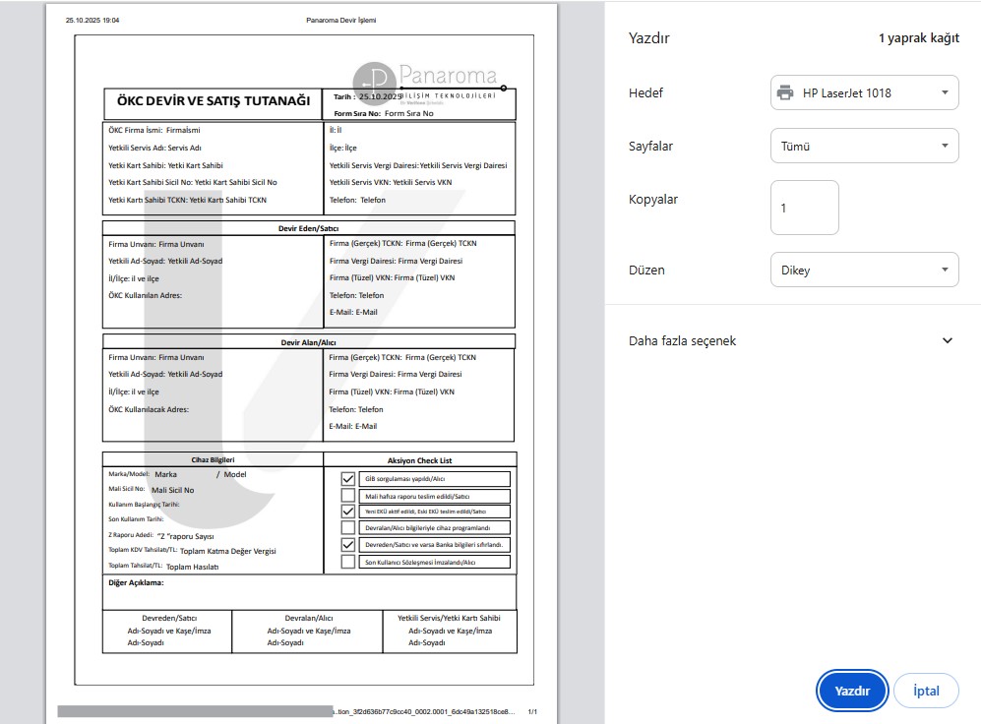Click the printer icon beside HP LaserJet 1018
This screenshot has width=981, height=724.
click(x=785, y=93)
